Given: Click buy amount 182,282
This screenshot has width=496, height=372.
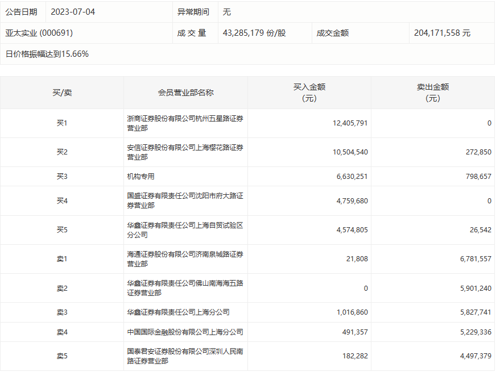Looking at the screenshot, I should point(355,356).
